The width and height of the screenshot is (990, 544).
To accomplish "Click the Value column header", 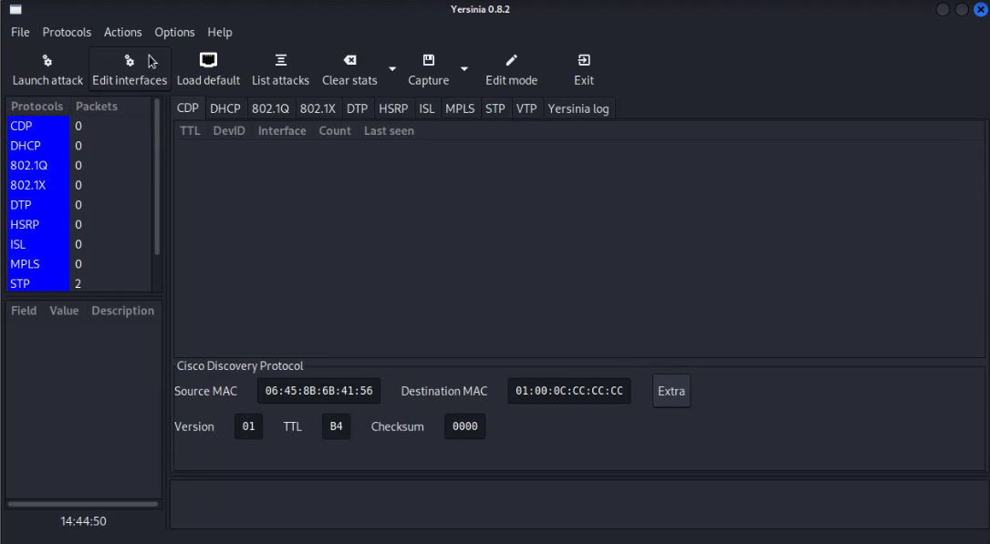I will 64,310.
